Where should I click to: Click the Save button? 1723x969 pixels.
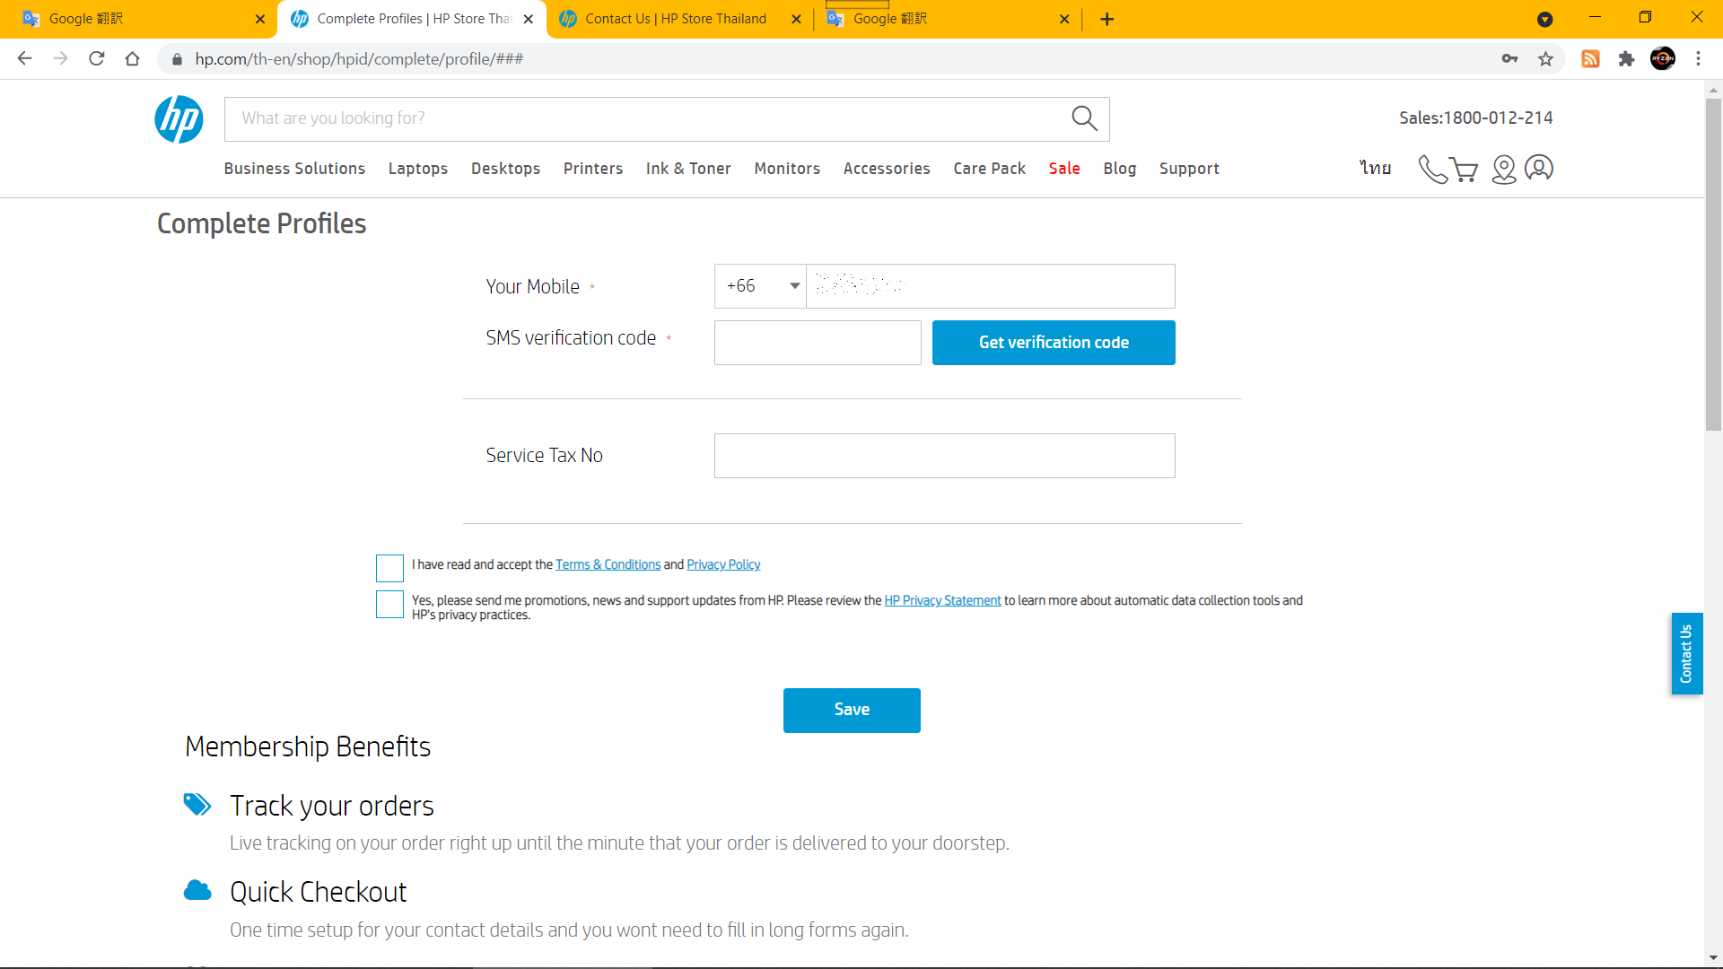click(x=852, y=711)
